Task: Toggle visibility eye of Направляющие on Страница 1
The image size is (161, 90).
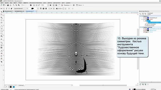Action: pyautogui.click(x=144, y=18)
